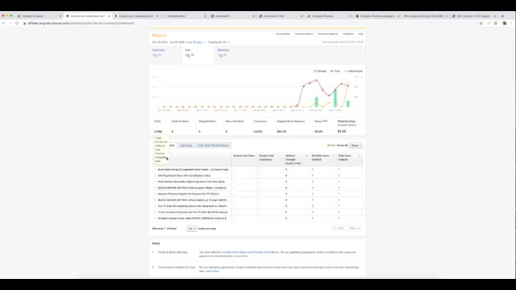Close the Template editor tab

[205, 16]
